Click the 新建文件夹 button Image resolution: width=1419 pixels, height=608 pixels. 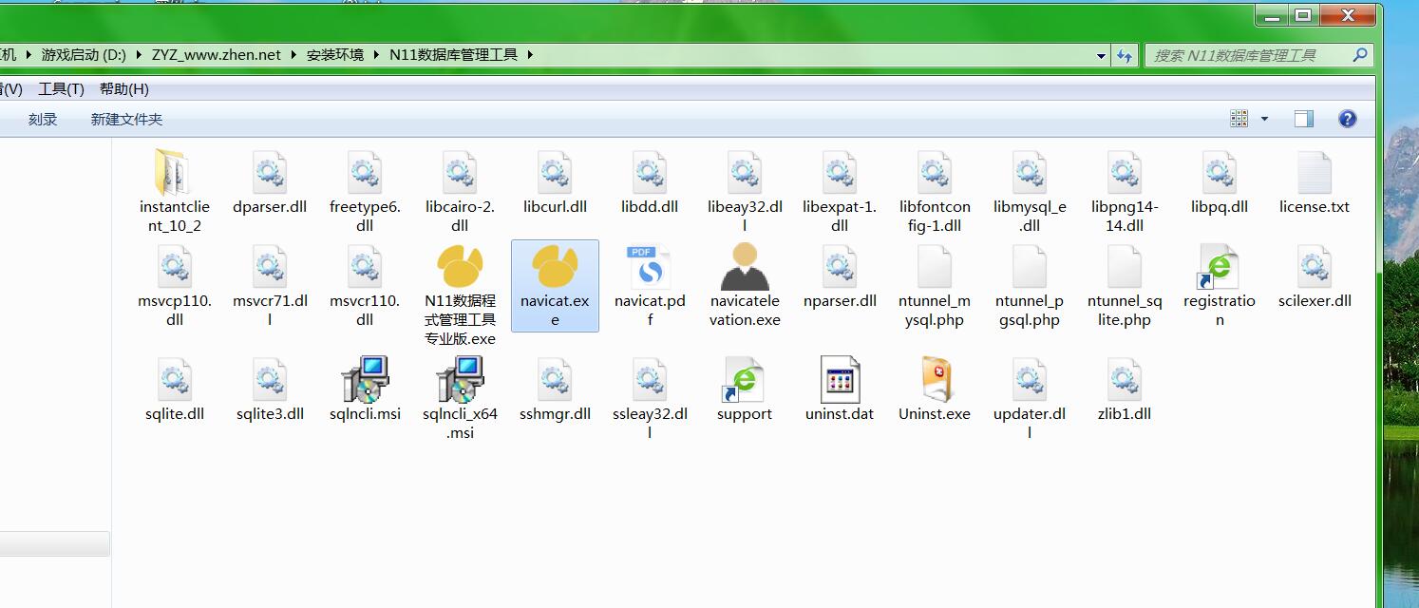tap(126, 120)
